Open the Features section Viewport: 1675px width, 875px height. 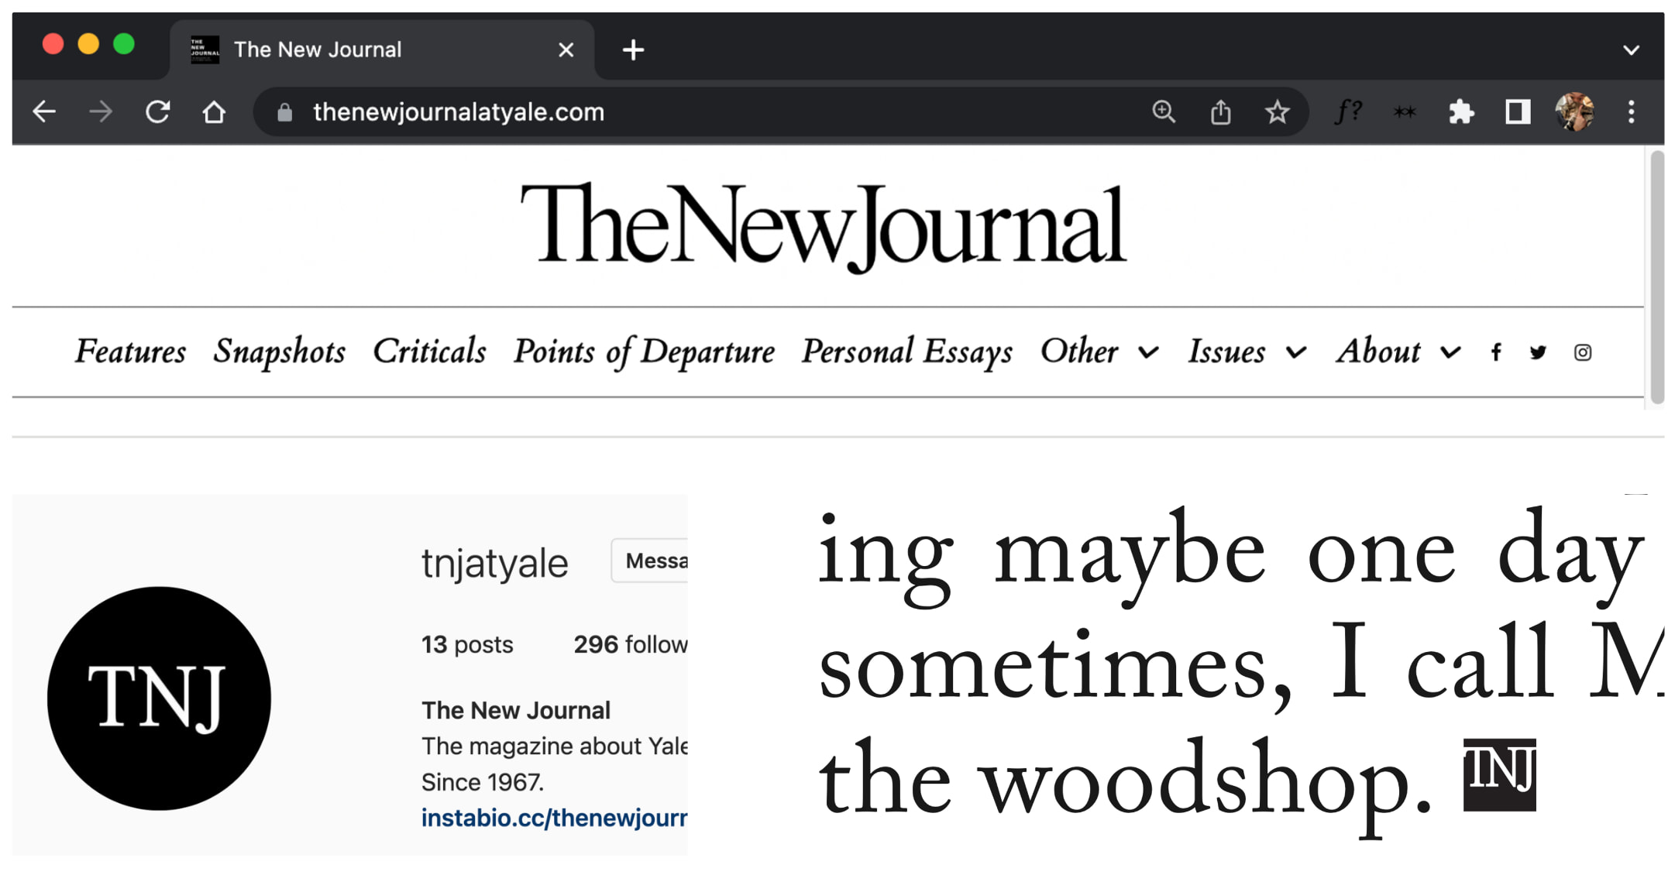[x=130, y=352]
